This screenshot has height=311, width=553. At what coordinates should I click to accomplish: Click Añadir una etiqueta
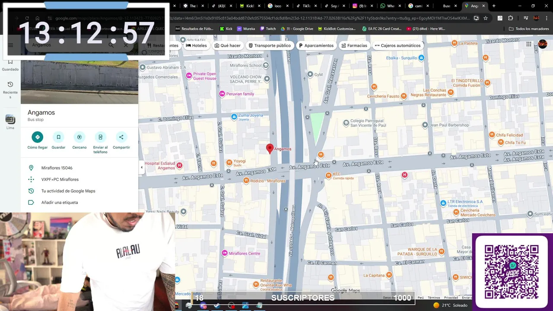79,202
